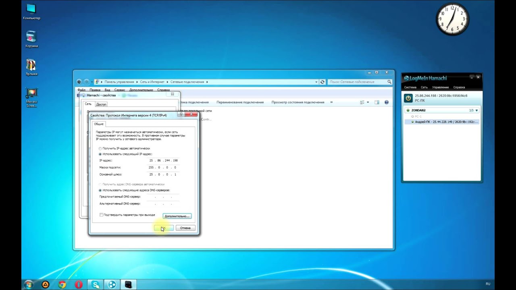This screenshot has width=516, height=290.
Task: Open the Windows Start menu
Action: click(x=28, y=285)
